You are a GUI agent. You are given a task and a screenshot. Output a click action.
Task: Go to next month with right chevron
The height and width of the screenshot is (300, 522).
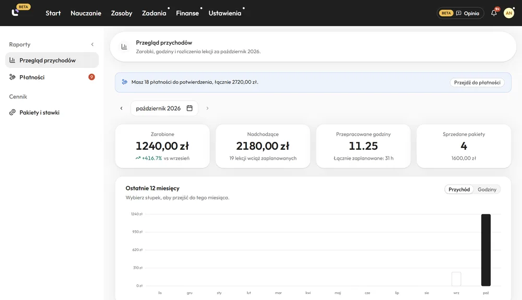pyautogui.click(x=207, y=108)
